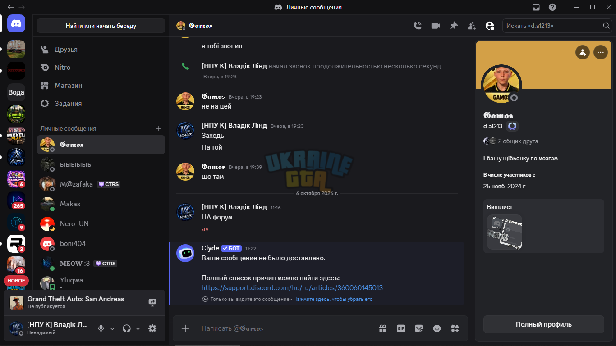View Полный профиль of Gamos
Image resolution: width=616 pixels, height=346 pixels.
543,324
